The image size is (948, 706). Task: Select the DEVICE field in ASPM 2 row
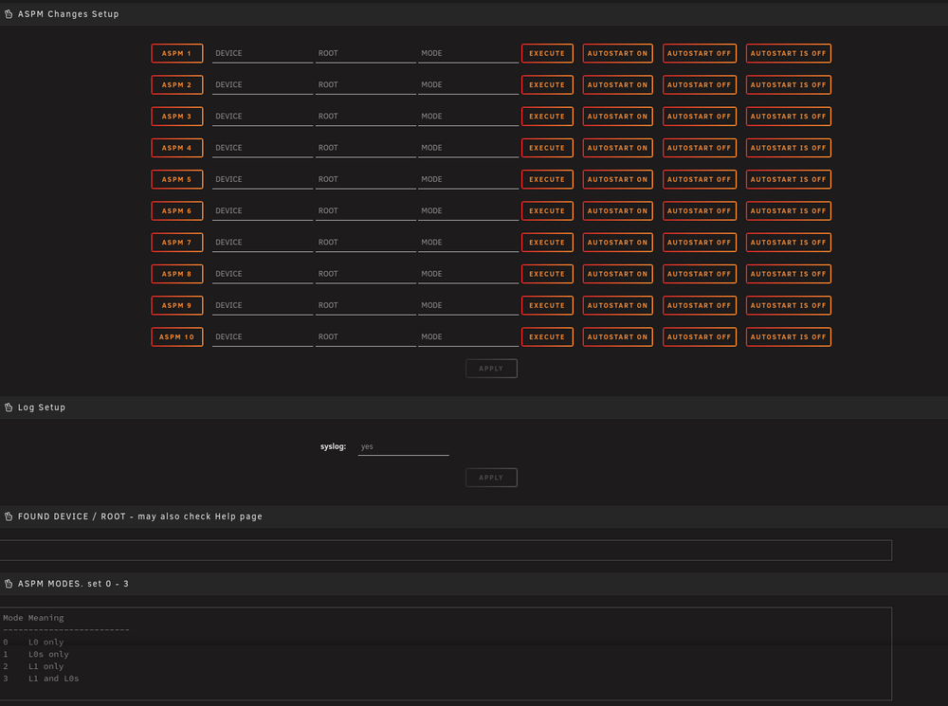263,85
